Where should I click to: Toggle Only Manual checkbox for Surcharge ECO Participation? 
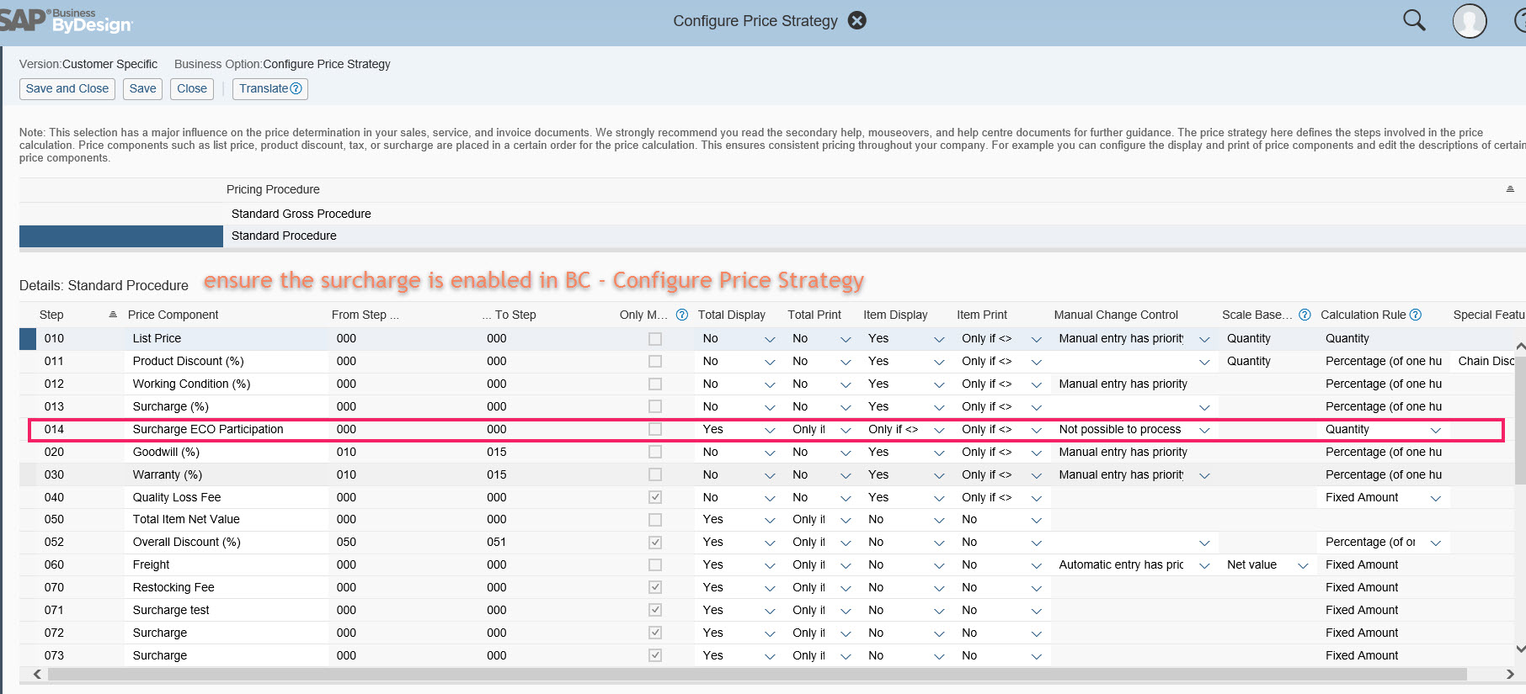655,430
